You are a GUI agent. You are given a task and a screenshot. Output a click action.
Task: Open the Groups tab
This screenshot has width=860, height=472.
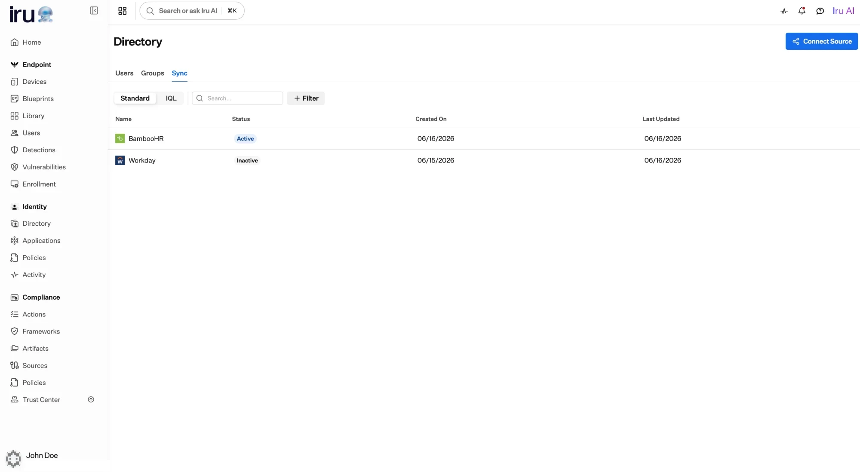pyautogui.click(x=153, y=74)
